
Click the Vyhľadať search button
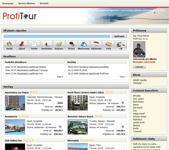click(x=119, y=36)
